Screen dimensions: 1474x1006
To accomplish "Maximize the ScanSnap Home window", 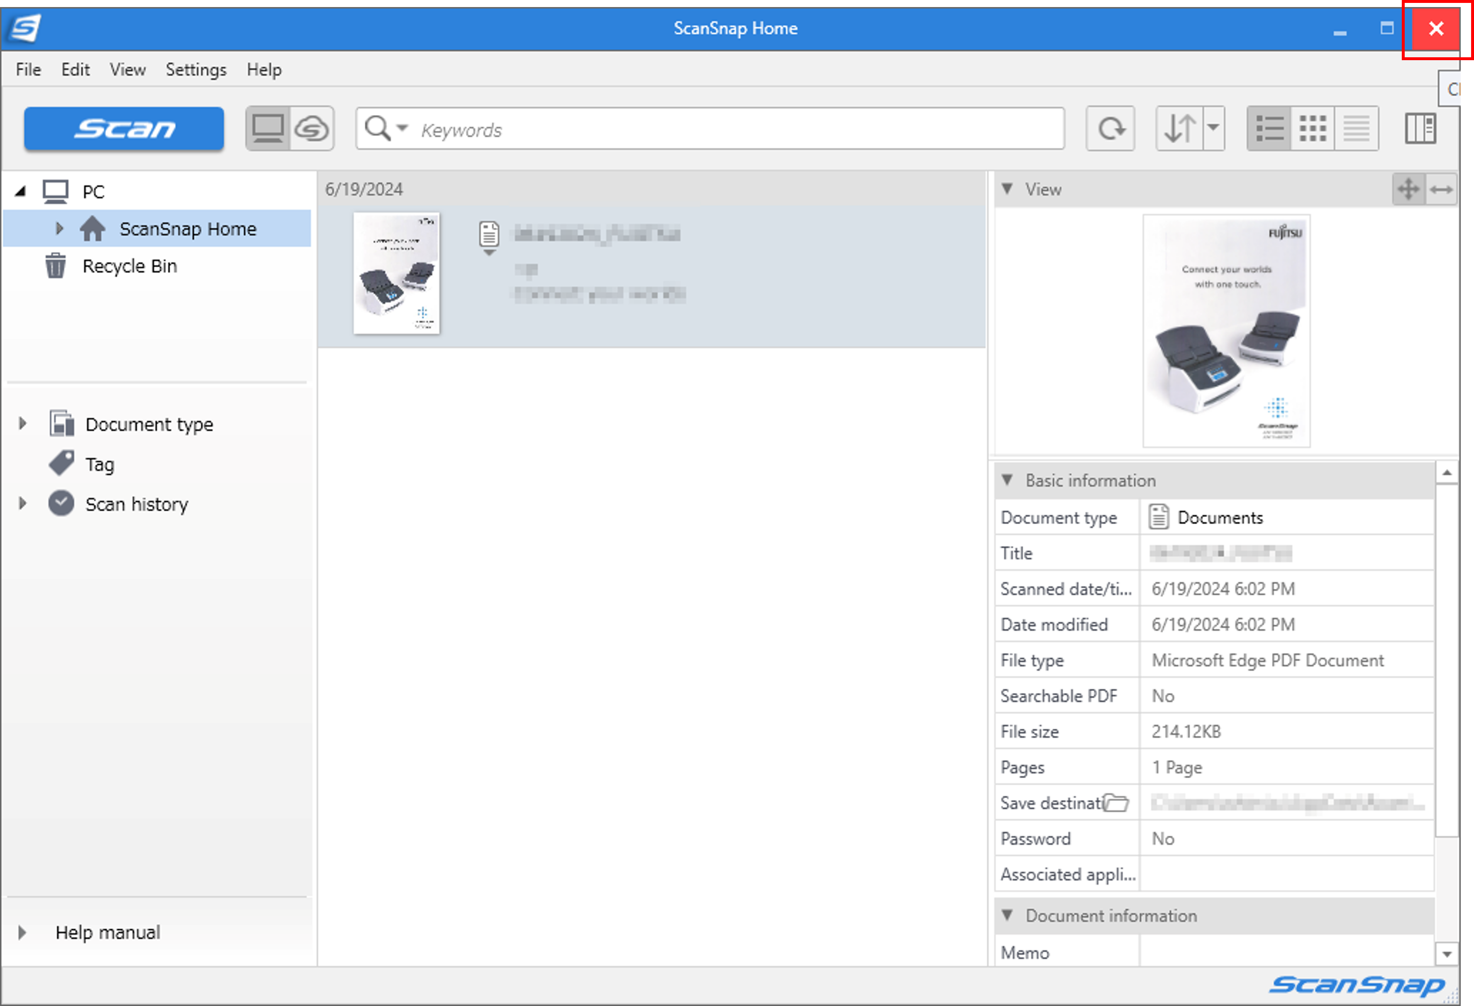I will coord(1386,28).
